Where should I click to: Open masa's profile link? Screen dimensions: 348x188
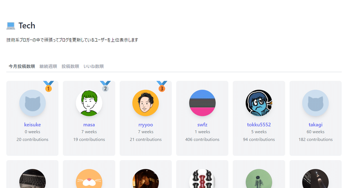point(89,125)
